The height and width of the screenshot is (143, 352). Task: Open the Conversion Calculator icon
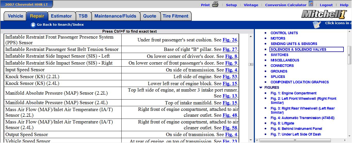311,4
